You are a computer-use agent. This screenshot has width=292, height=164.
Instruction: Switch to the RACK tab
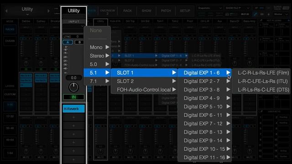(x=127, y=11)
